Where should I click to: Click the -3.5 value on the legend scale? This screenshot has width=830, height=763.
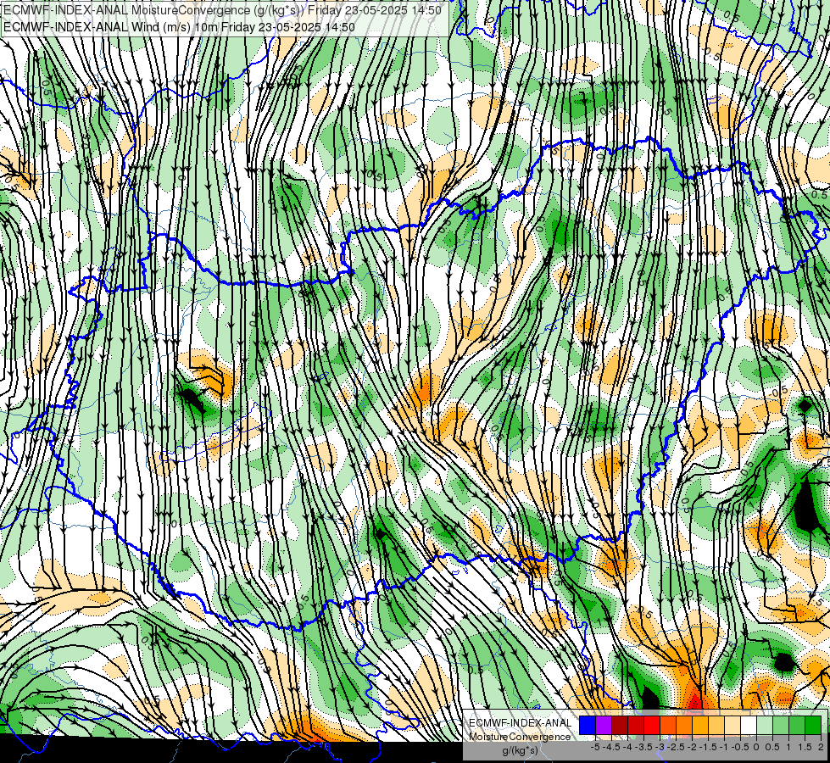click(643, 747)
